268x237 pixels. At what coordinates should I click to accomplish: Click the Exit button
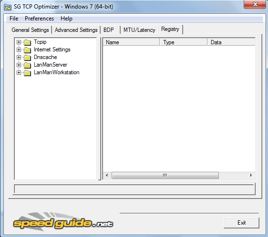[241, 223]
